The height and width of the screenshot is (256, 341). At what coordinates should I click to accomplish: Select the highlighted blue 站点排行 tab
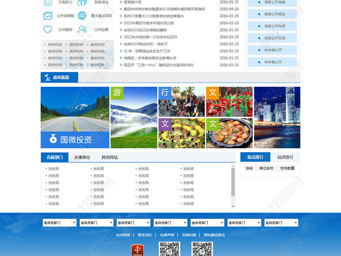255,157
